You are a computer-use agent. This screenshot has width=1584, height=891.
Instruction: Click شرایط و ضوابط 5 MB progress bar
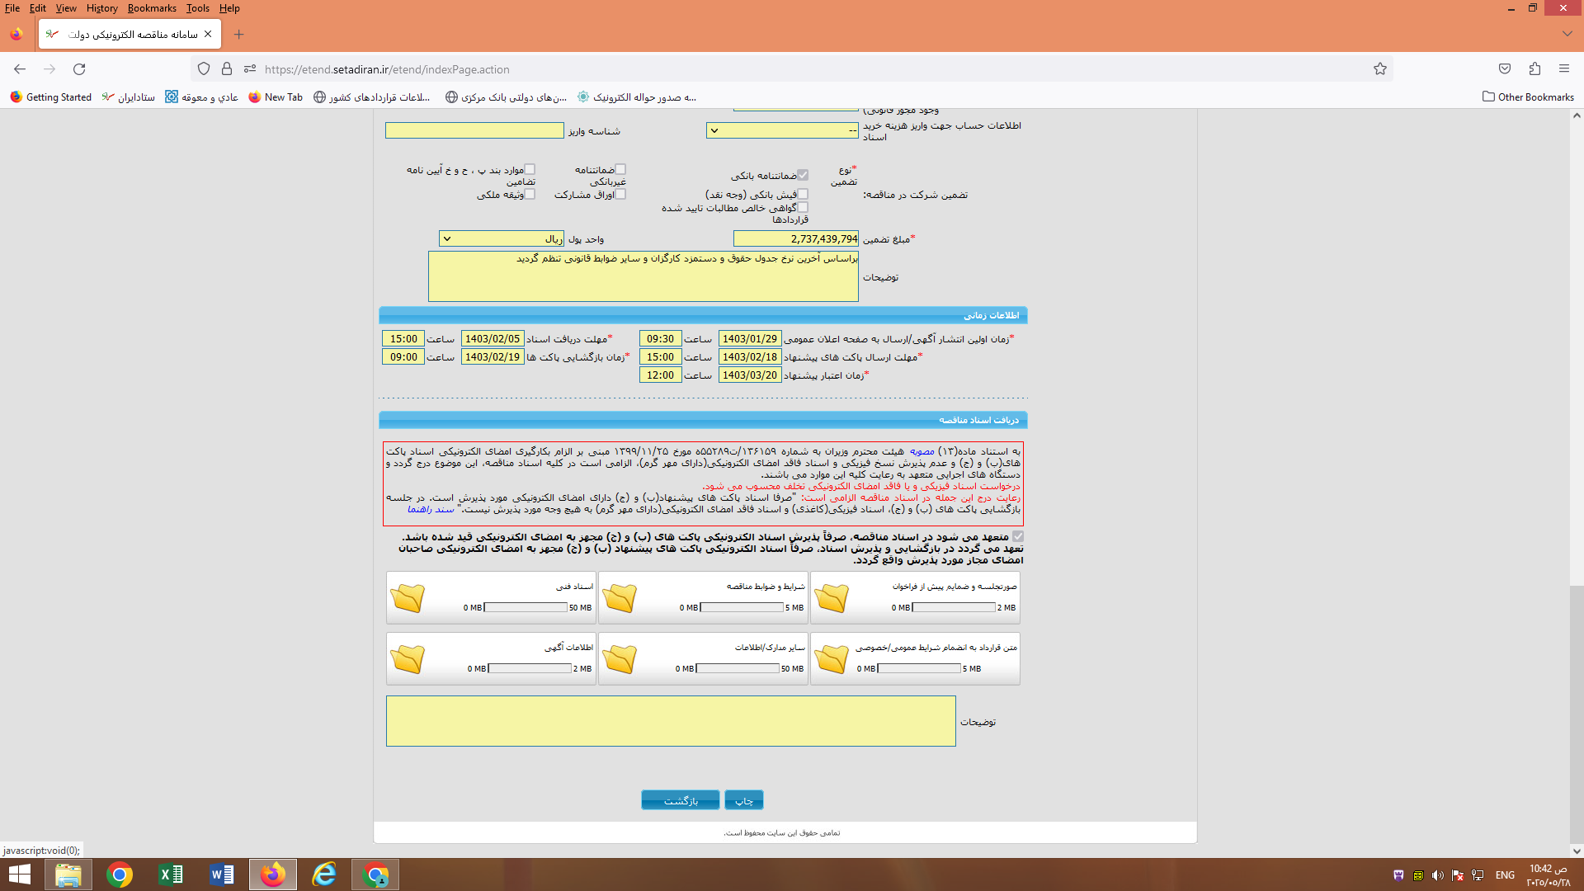(742, 607)
